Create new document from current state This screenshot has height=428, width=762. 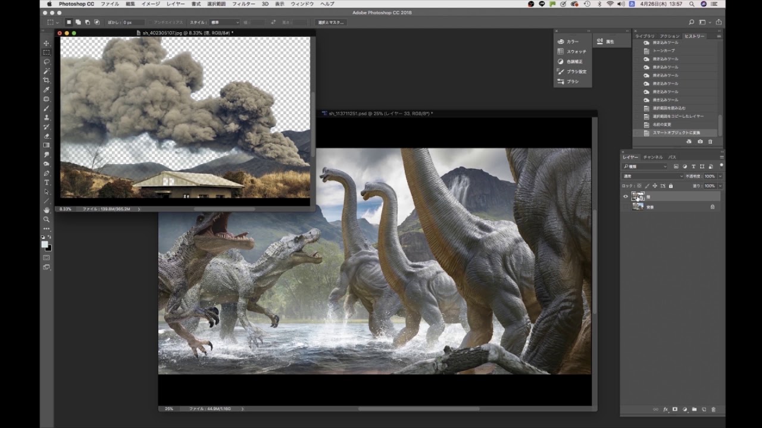(x=689, y=141)
